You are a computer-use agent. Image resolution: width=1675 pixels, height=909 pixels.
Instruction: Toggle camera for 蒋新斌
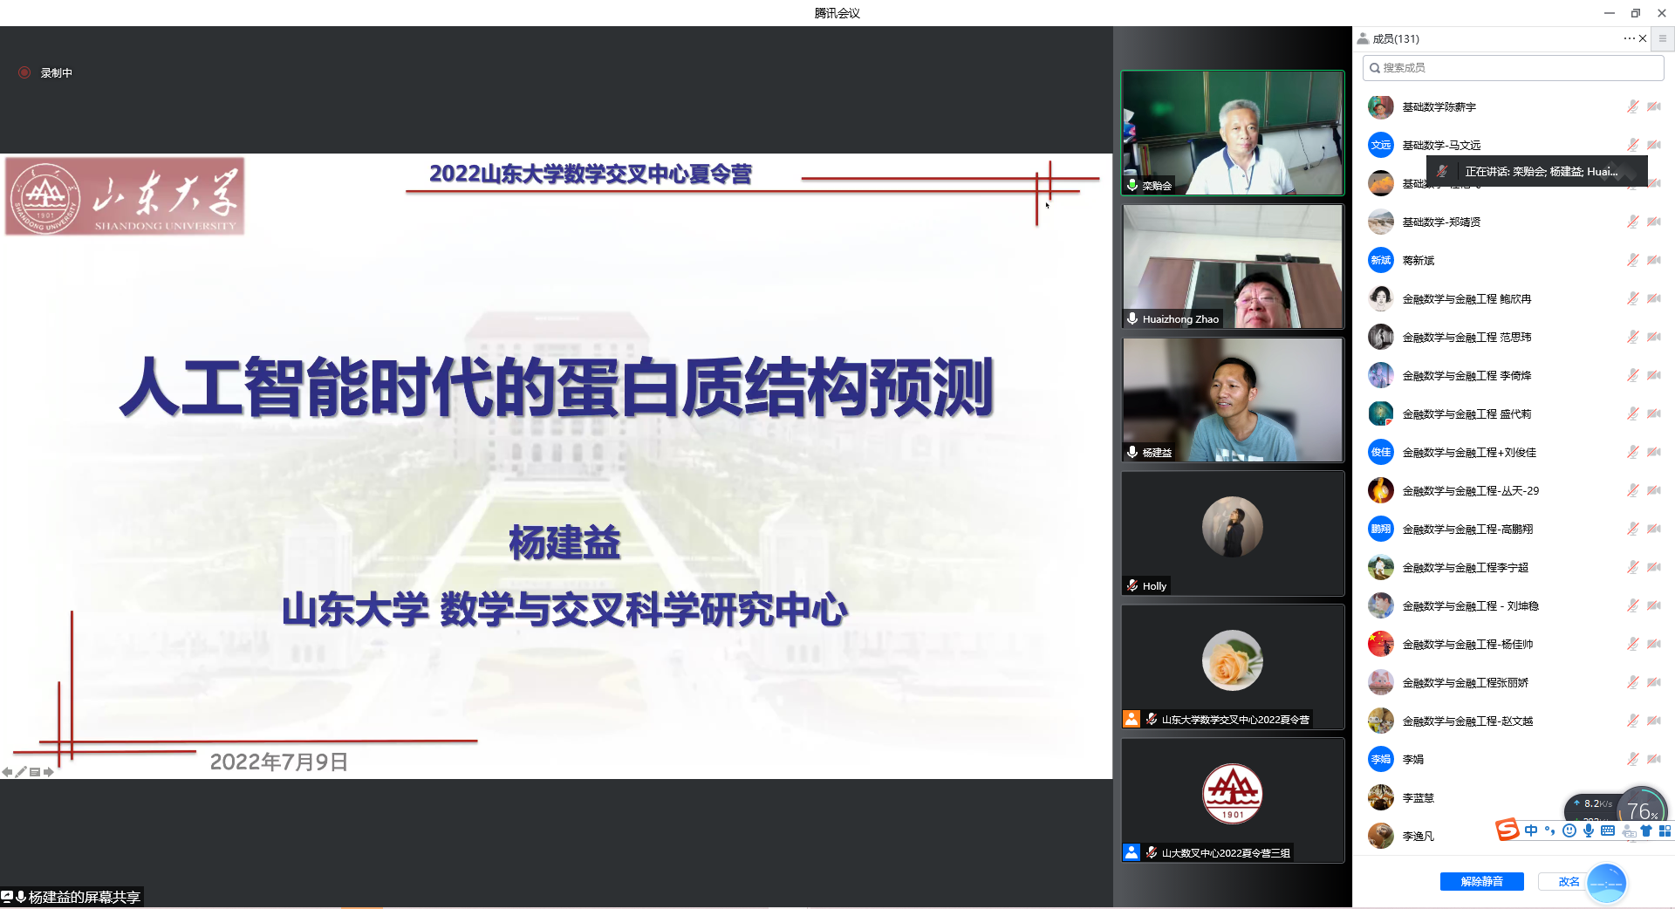click(x=1654, y=260)
